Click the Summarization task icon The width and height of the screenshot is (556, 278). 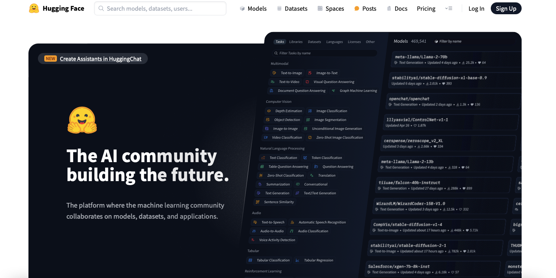(260, 184)
